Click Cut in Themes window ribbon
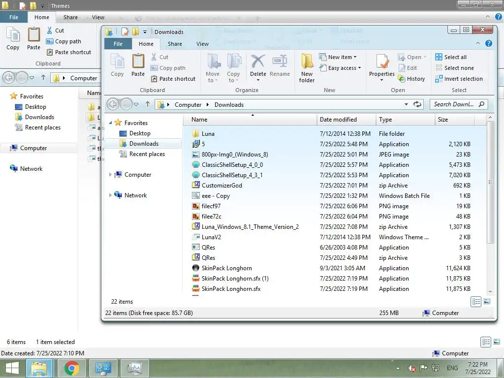Screen dimensions: 504x378 pyautogui.click(x=55, y=31)
